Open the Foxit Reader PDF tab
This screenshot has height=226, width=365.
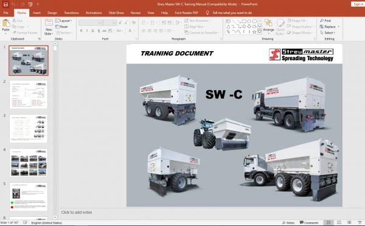click(x=187, y=13)
